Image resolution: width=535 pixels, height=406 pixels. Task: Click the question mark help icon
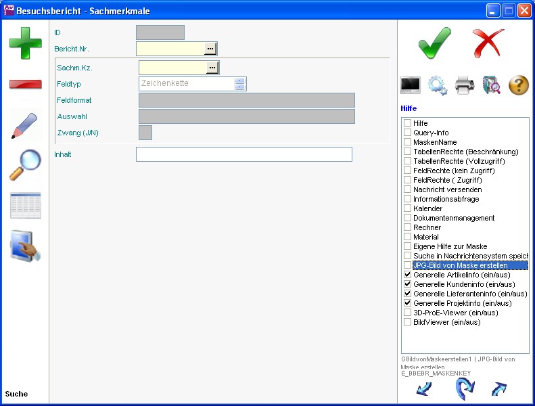click(518, 85)
